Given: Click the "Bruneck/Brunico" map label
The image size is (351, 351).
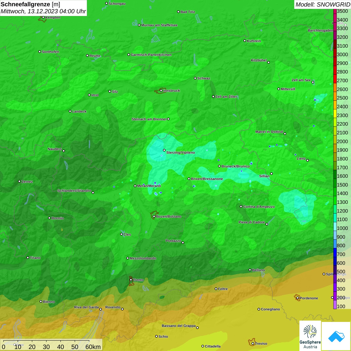Looking at the screenshot, I should pyautogui.click(x=235, y=166).
